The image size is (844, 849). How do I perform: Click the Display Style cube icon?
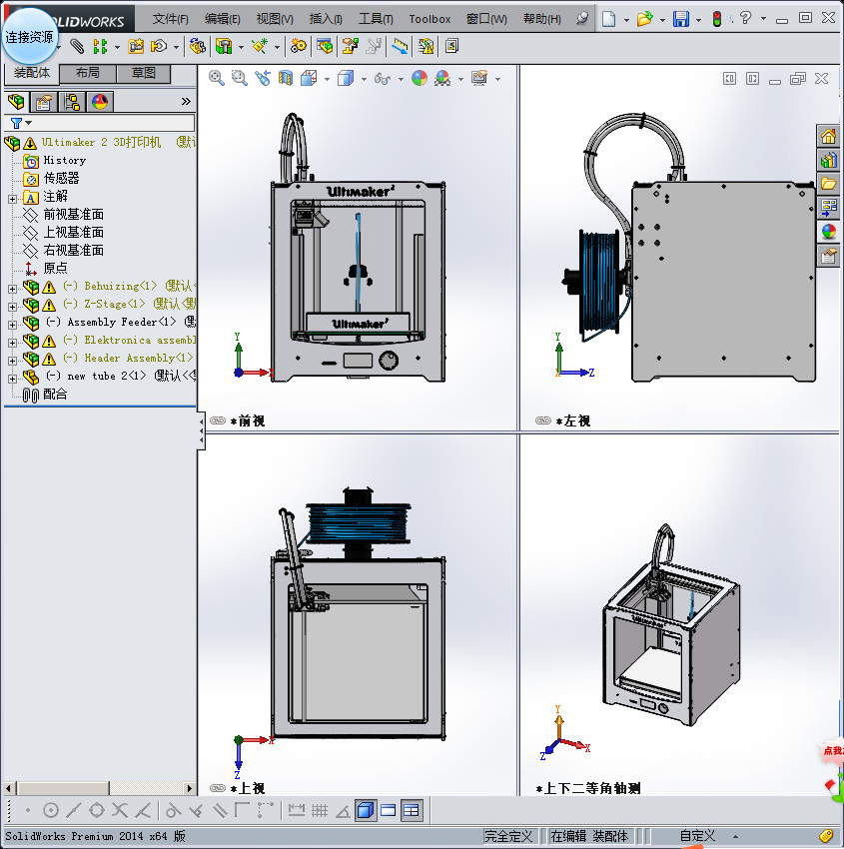[346, 79]
